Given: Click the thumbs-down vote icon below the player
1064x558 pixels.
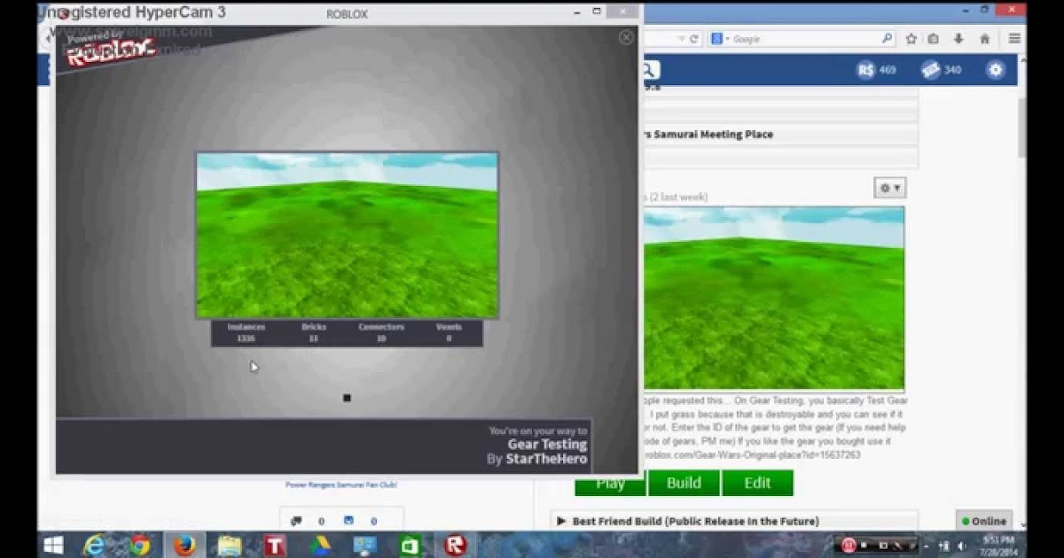Looking at the screenshot, I should point(296,521).
